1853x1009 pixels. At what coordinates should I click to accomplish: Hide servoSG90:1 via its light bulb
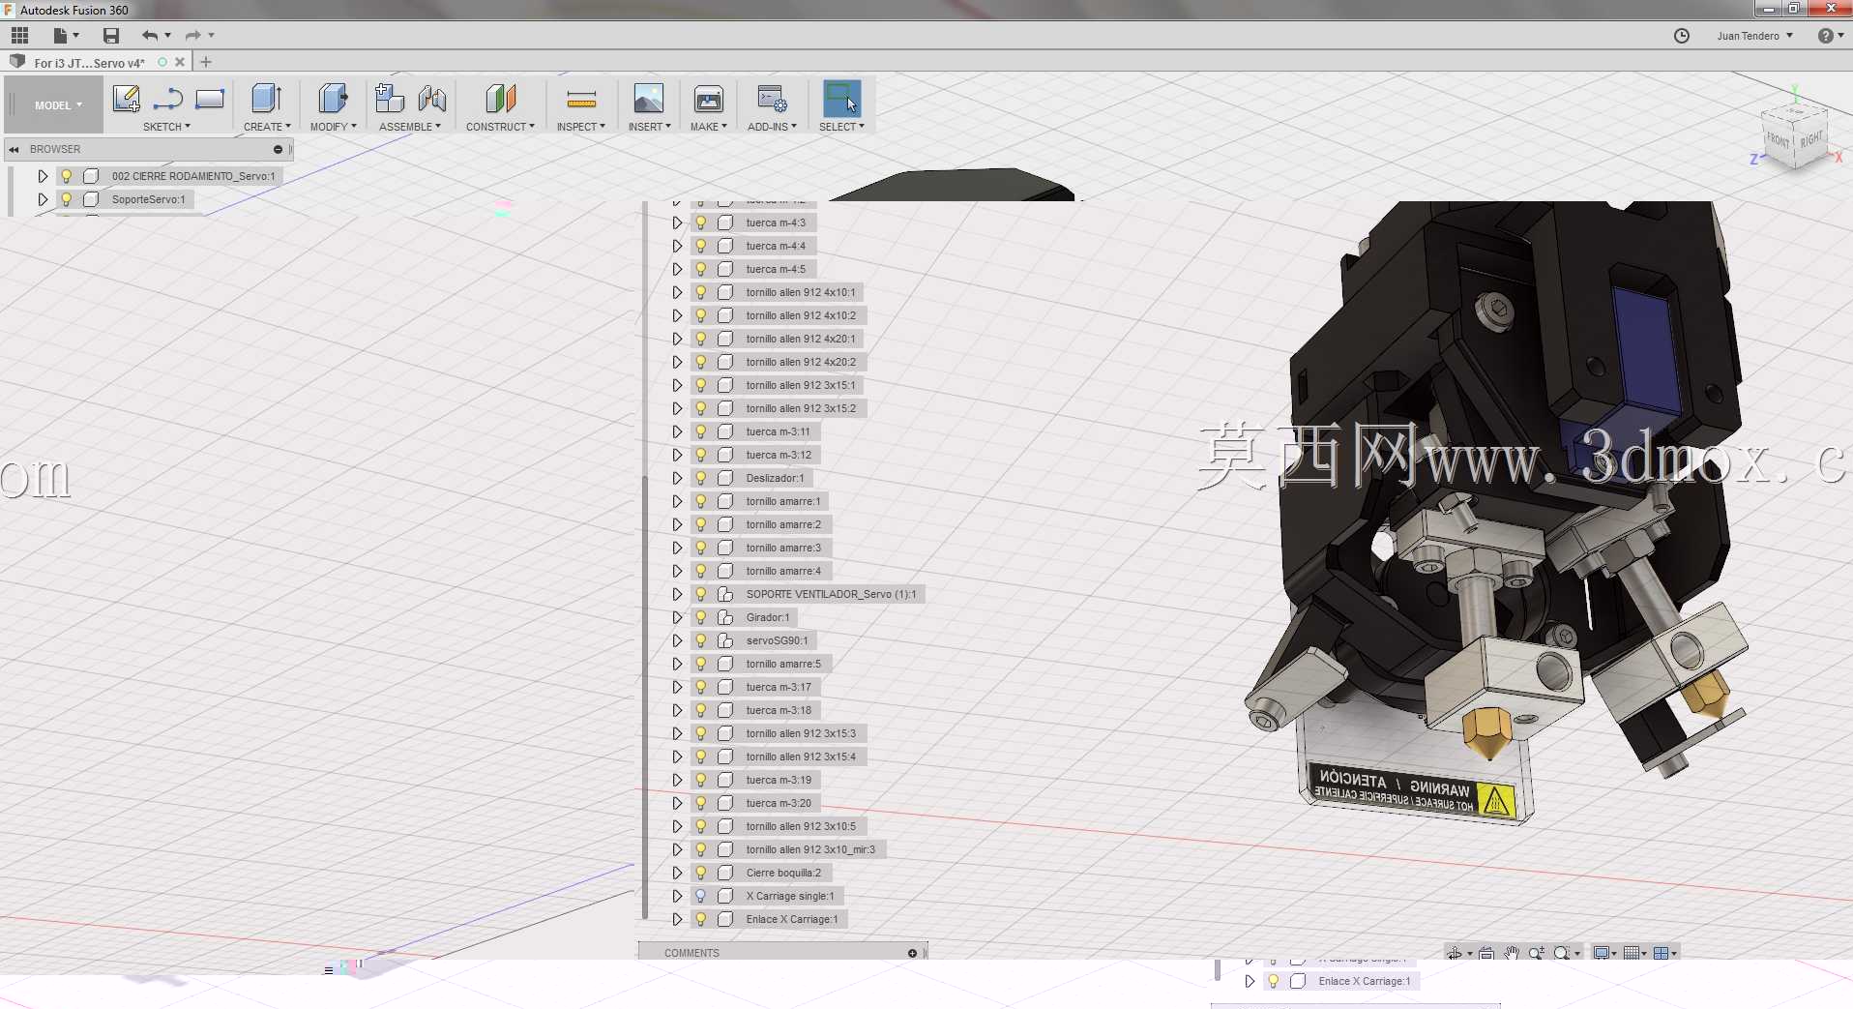point(701,640)
